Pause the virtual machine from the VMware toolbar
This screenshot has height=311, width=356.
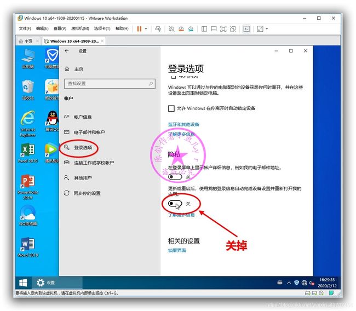[x=139, y=29]
